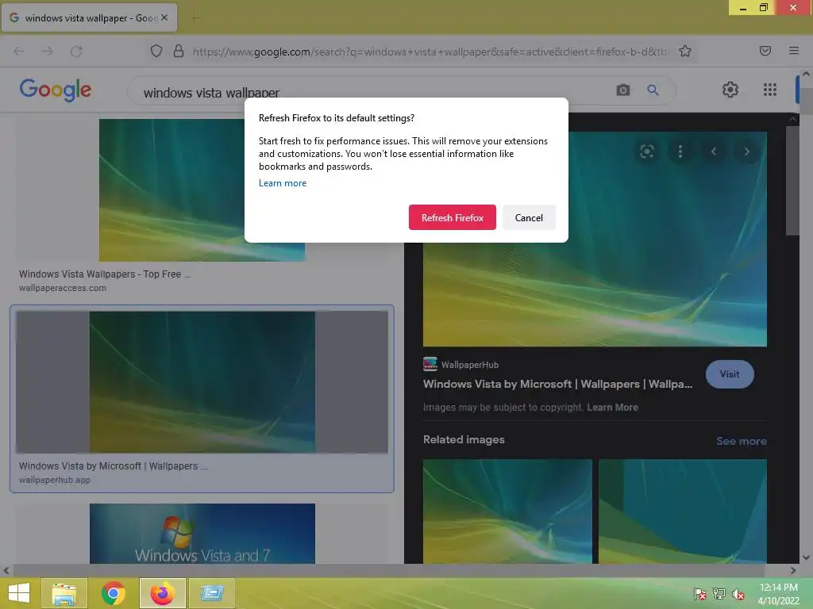Open the tracking protection shield icon
This screenshot has width=813, height=609.
click(156, 52)
